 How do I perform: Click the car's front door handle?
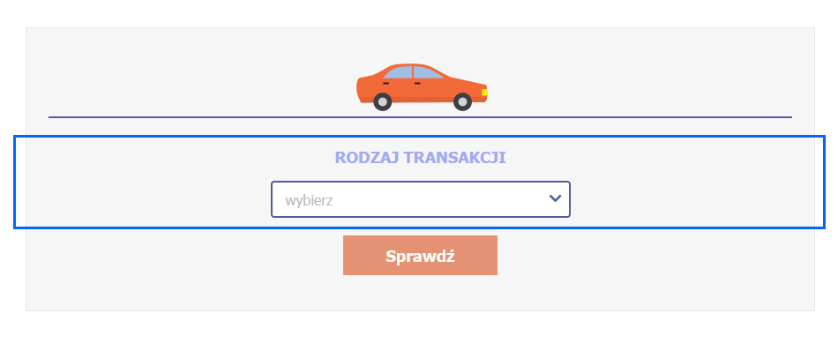click(417, 84)
